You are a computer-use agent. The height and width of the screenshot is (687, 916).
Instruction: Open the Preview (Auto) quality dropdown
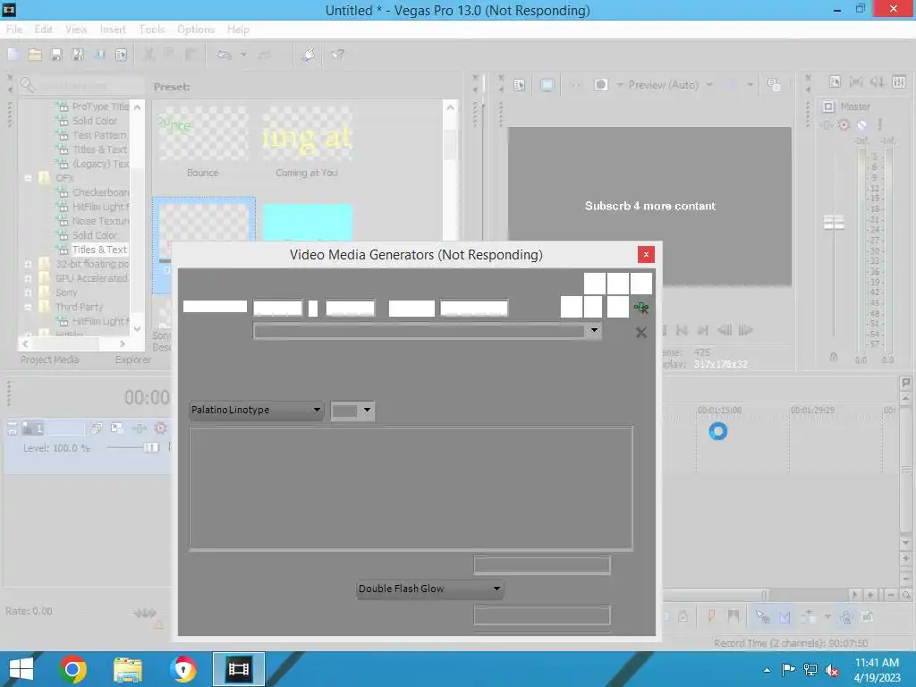(671, 85)
